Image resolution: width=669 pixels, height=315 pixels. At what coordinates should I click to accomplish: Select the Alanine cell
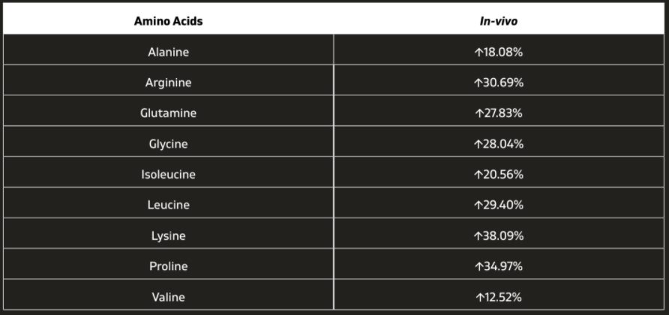pyautogui.click(x=168, y=52)
